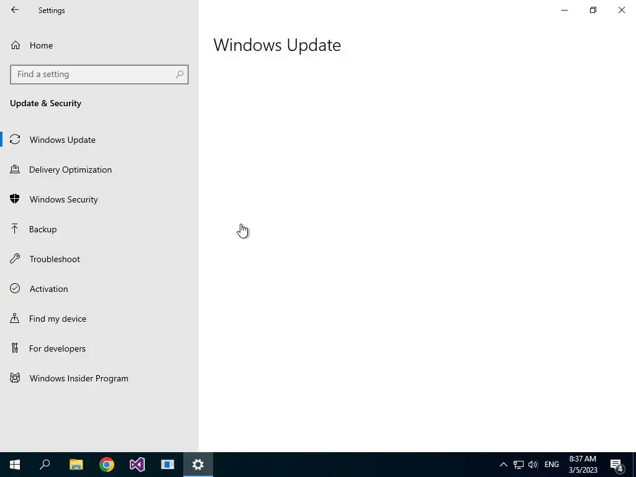Click the For developers tools icon
636x477 pixels.
(x=15, y=348)
